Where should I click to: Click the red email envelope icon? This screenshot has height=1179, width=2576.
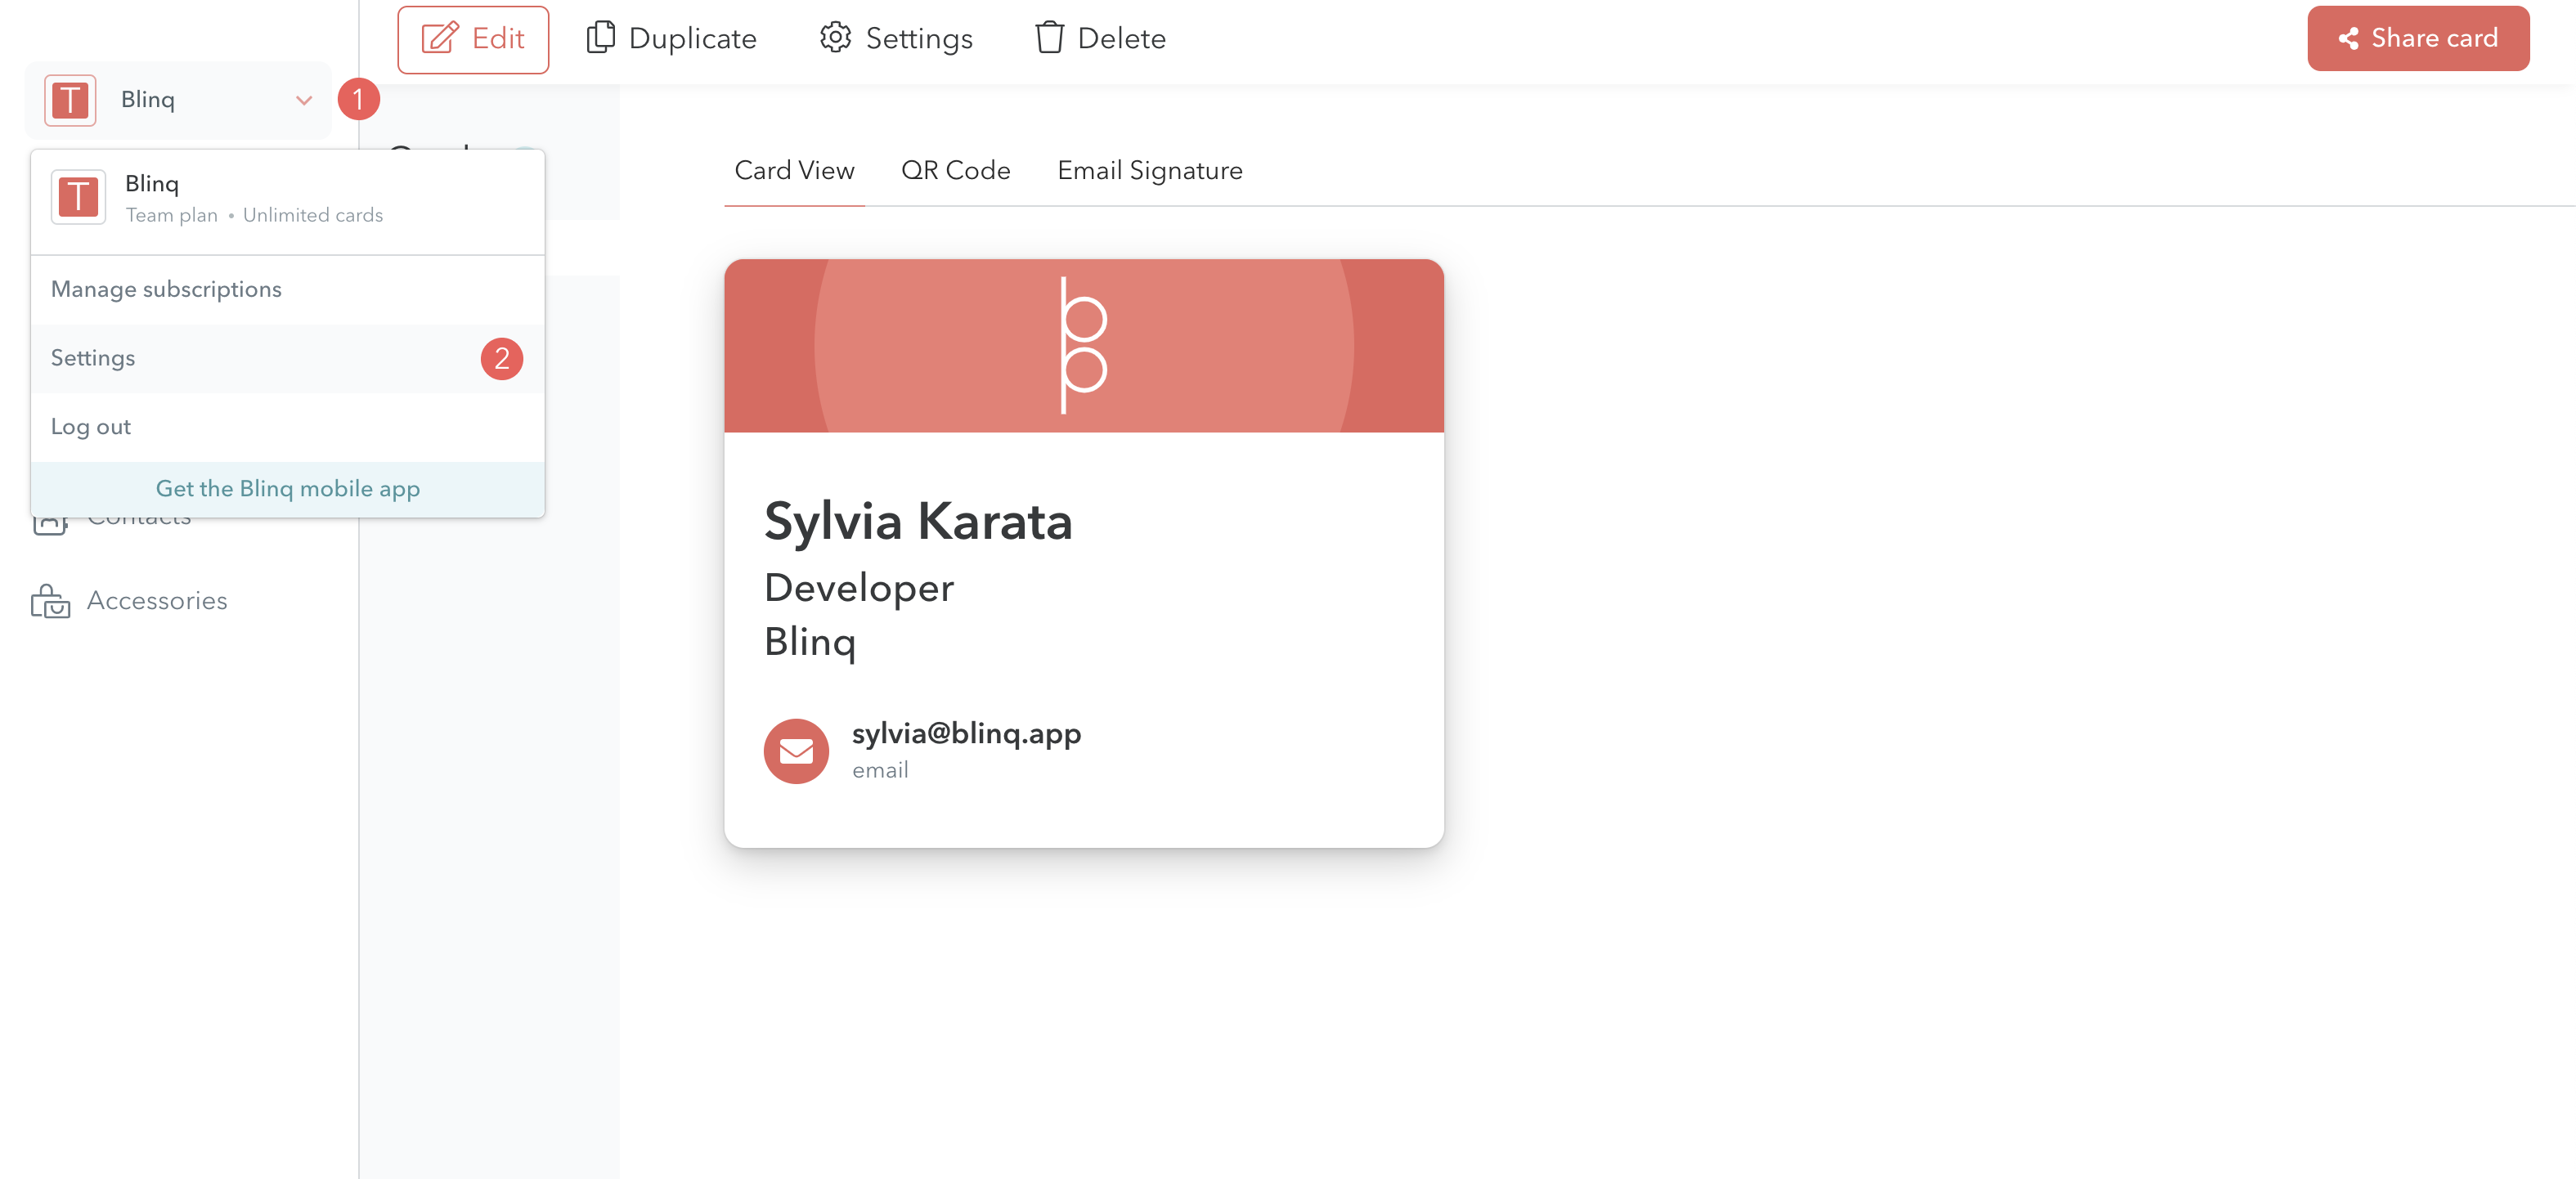pos(796,751)
